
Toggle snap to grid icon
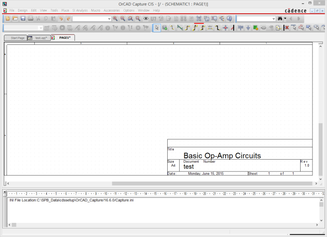(199, 18)
